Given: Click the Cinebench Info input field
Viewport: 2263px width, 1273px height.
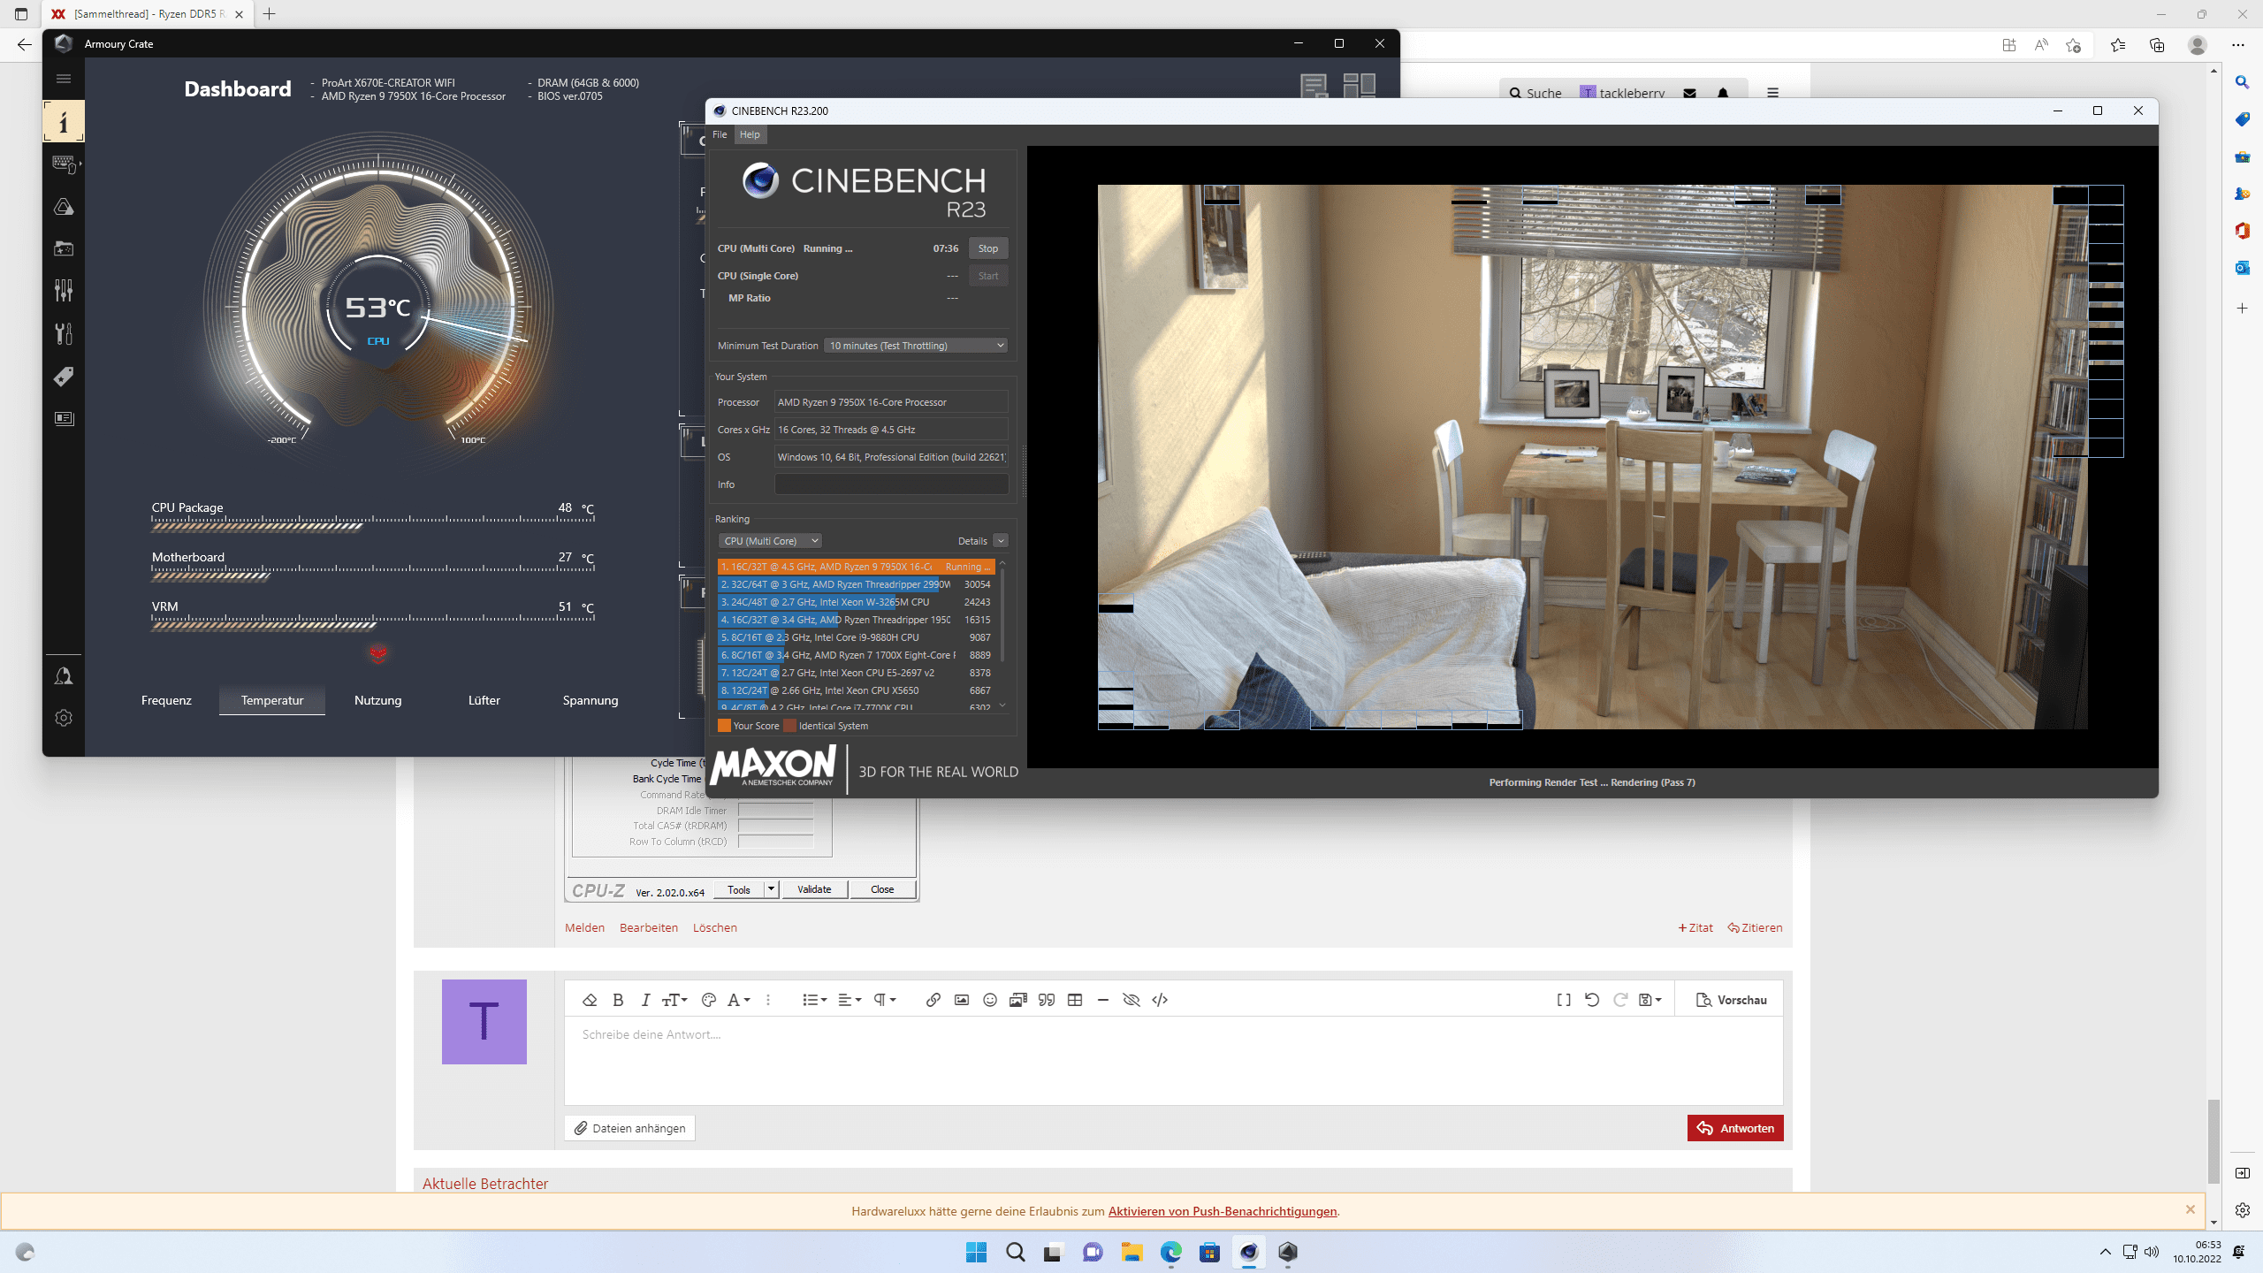Looking at the screenshot, I should click(891, 484).
